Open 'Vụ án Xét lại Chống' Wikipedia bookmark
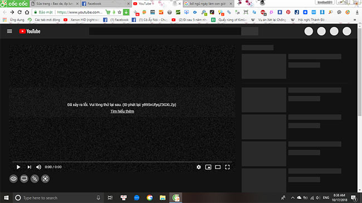This screenshot has height=203, width=362. click(269, 20)
